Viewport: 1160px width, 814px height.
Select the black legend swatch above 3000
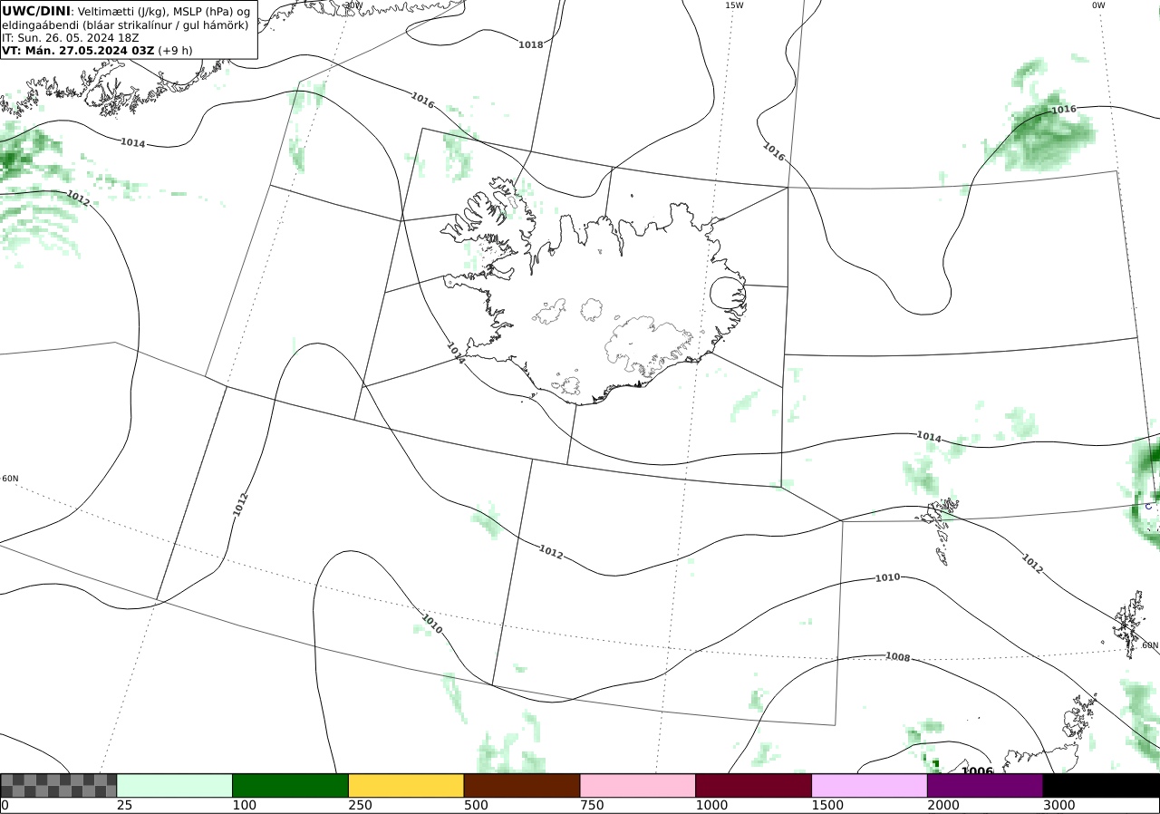point(1101,785)
